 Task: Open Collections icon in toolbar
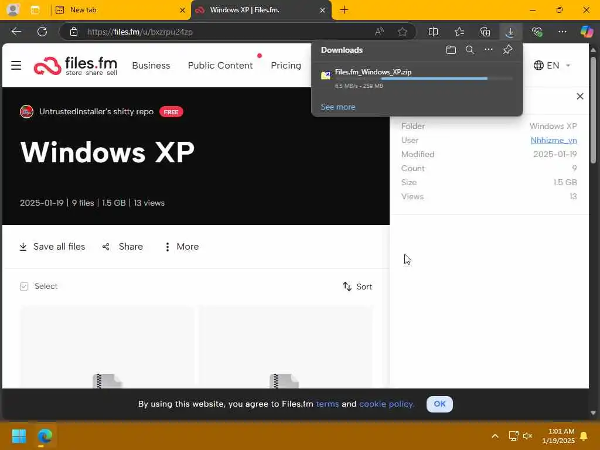pyautogui.click(x=485, y=32)
